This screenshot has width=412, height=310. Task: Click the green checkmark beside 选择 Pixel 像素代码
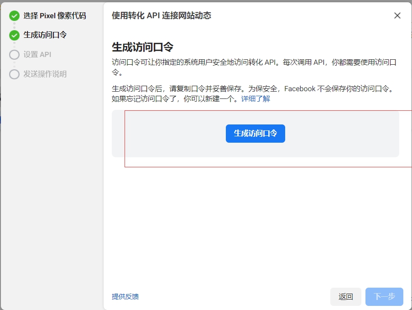tap(14, 16)
